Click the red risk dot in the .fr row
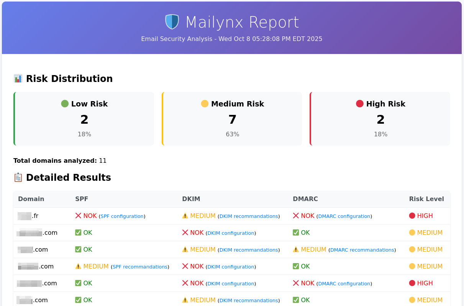464x306 pixels. pyautogui.click(x=412, y=216)
